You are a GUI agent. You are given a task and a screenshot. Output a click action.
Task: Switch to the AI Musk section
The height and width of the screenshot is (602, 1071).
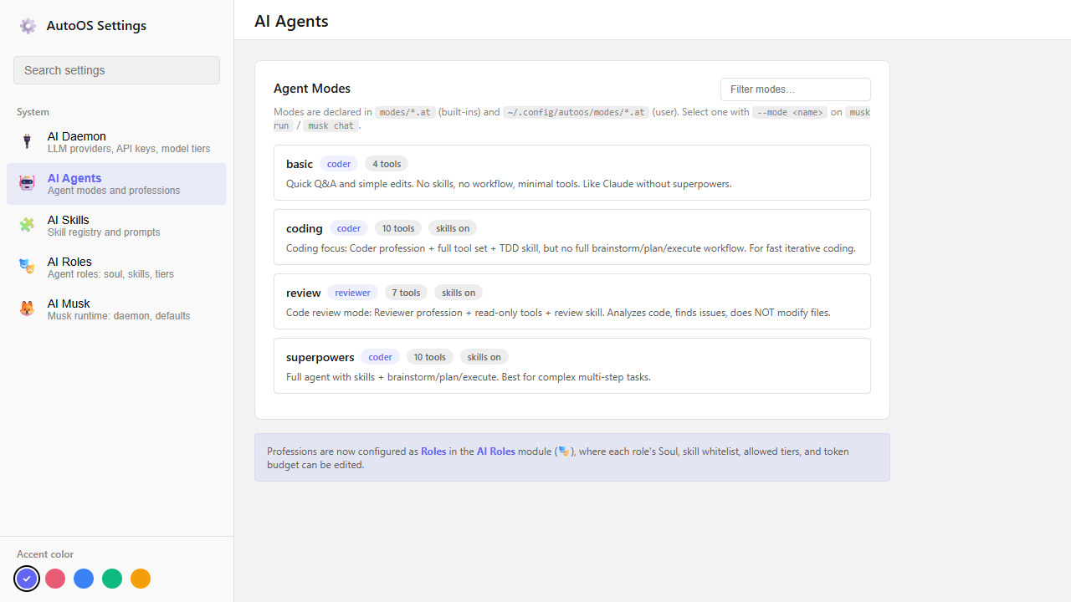[x=116, y=309]
